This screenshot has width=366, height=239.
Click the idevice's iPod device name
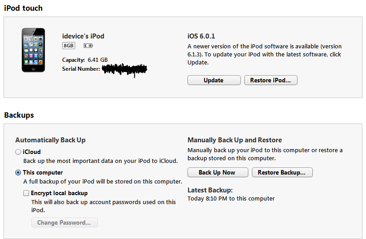pyautogui.click(x=83, y=36)
